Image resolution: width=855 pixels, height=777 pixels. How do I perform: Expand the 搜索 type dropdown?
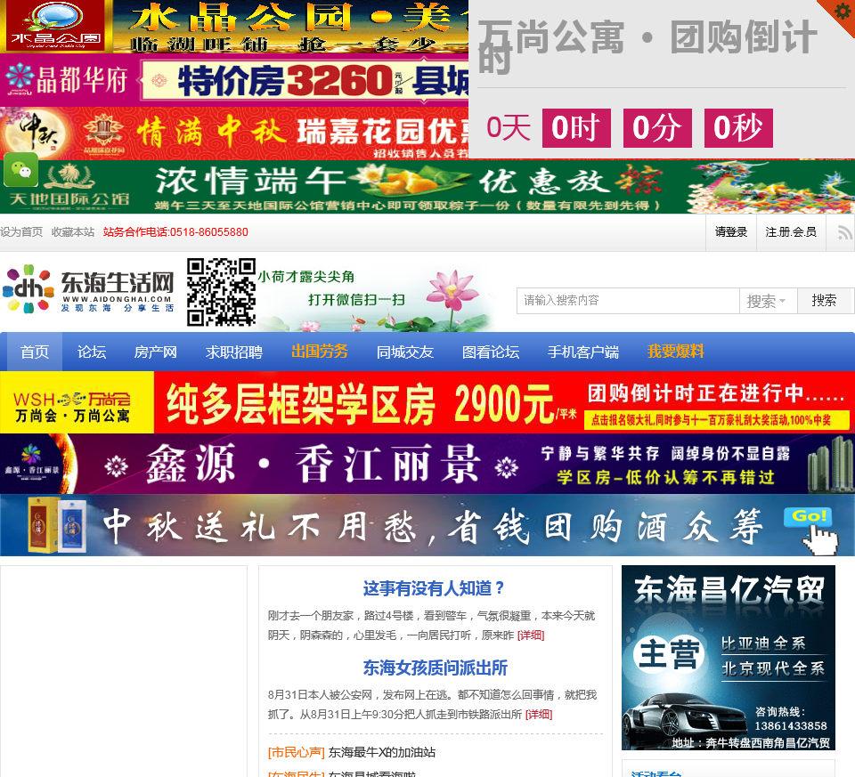coord(768,301)
